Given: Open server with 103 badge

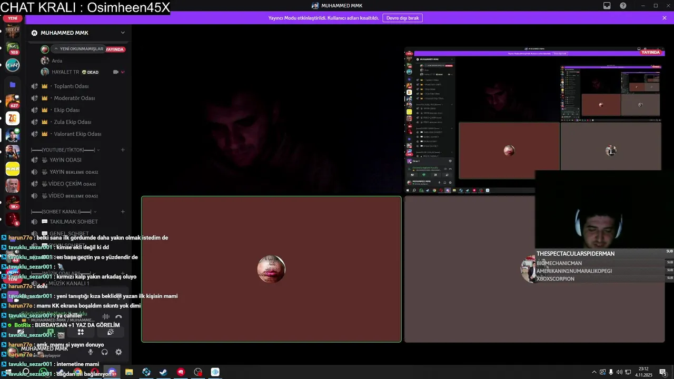Looking at the screenshot, I should click(13, 48).
